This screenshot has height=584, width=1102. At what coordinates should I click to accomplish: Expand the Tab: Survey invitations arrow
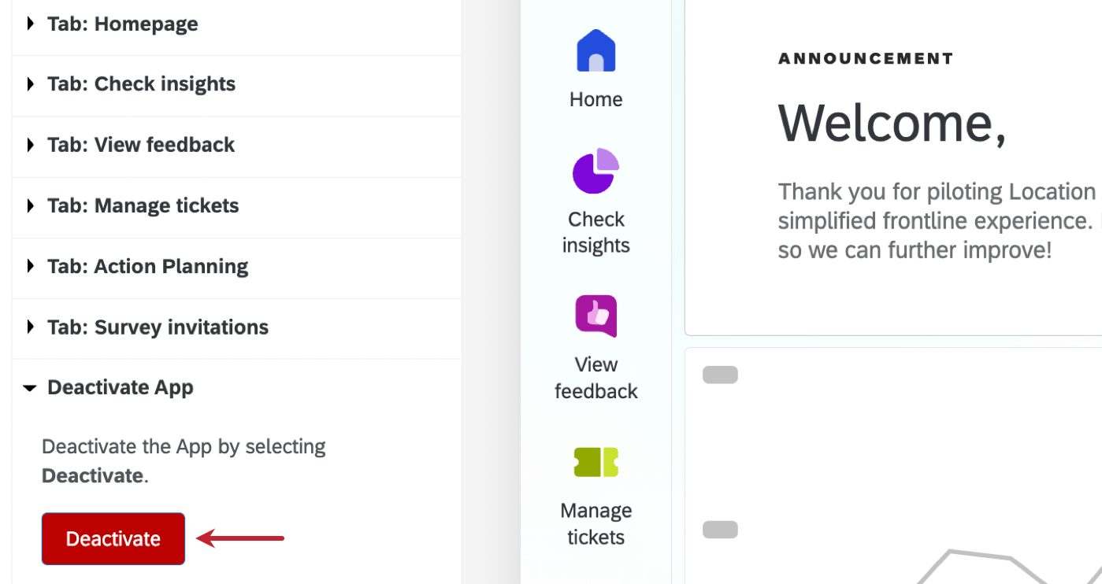tap(31, 327)
